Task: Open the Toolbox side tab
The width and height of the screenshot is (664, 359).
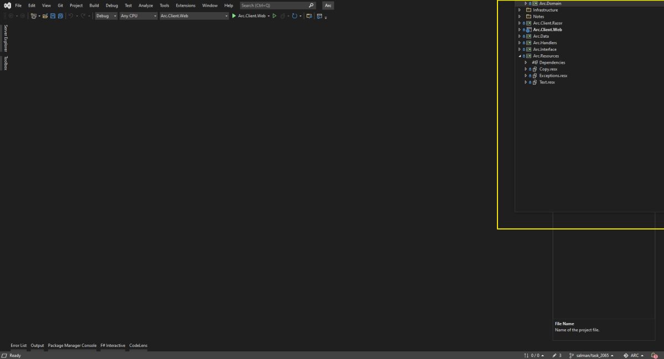Action: pyautogui.click(x=6, y=63)
